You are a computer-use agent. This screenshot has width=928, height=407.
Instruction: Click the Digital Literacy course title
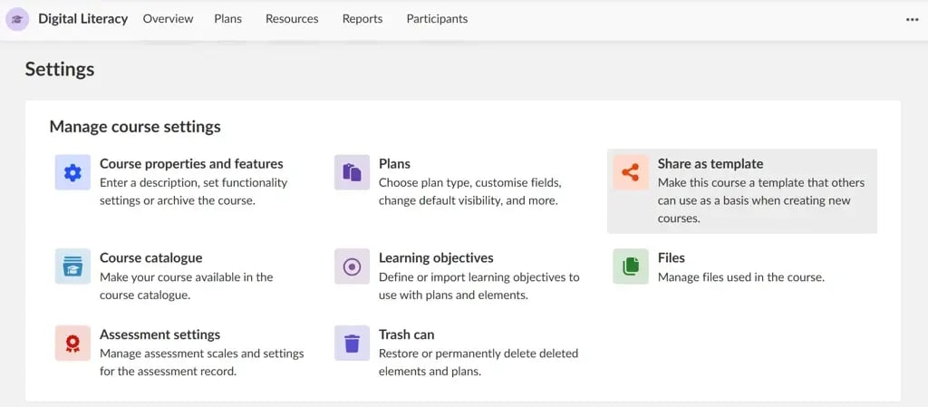[x=82, y=19]
